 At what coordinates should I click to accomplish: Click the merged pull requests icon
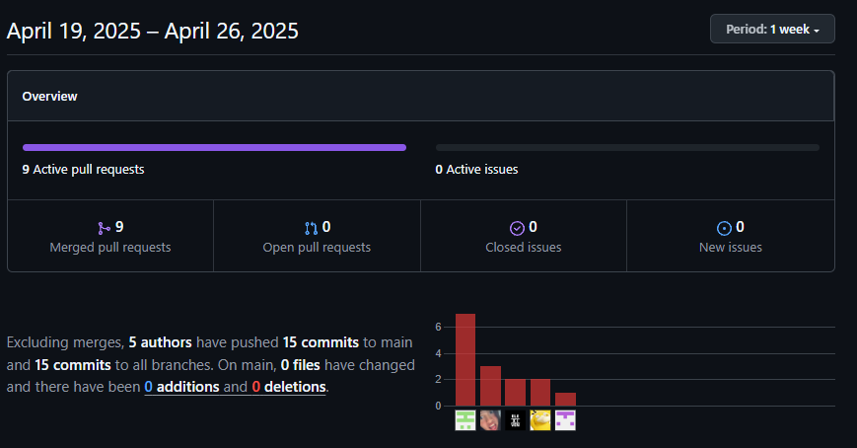tap(104, 228)
